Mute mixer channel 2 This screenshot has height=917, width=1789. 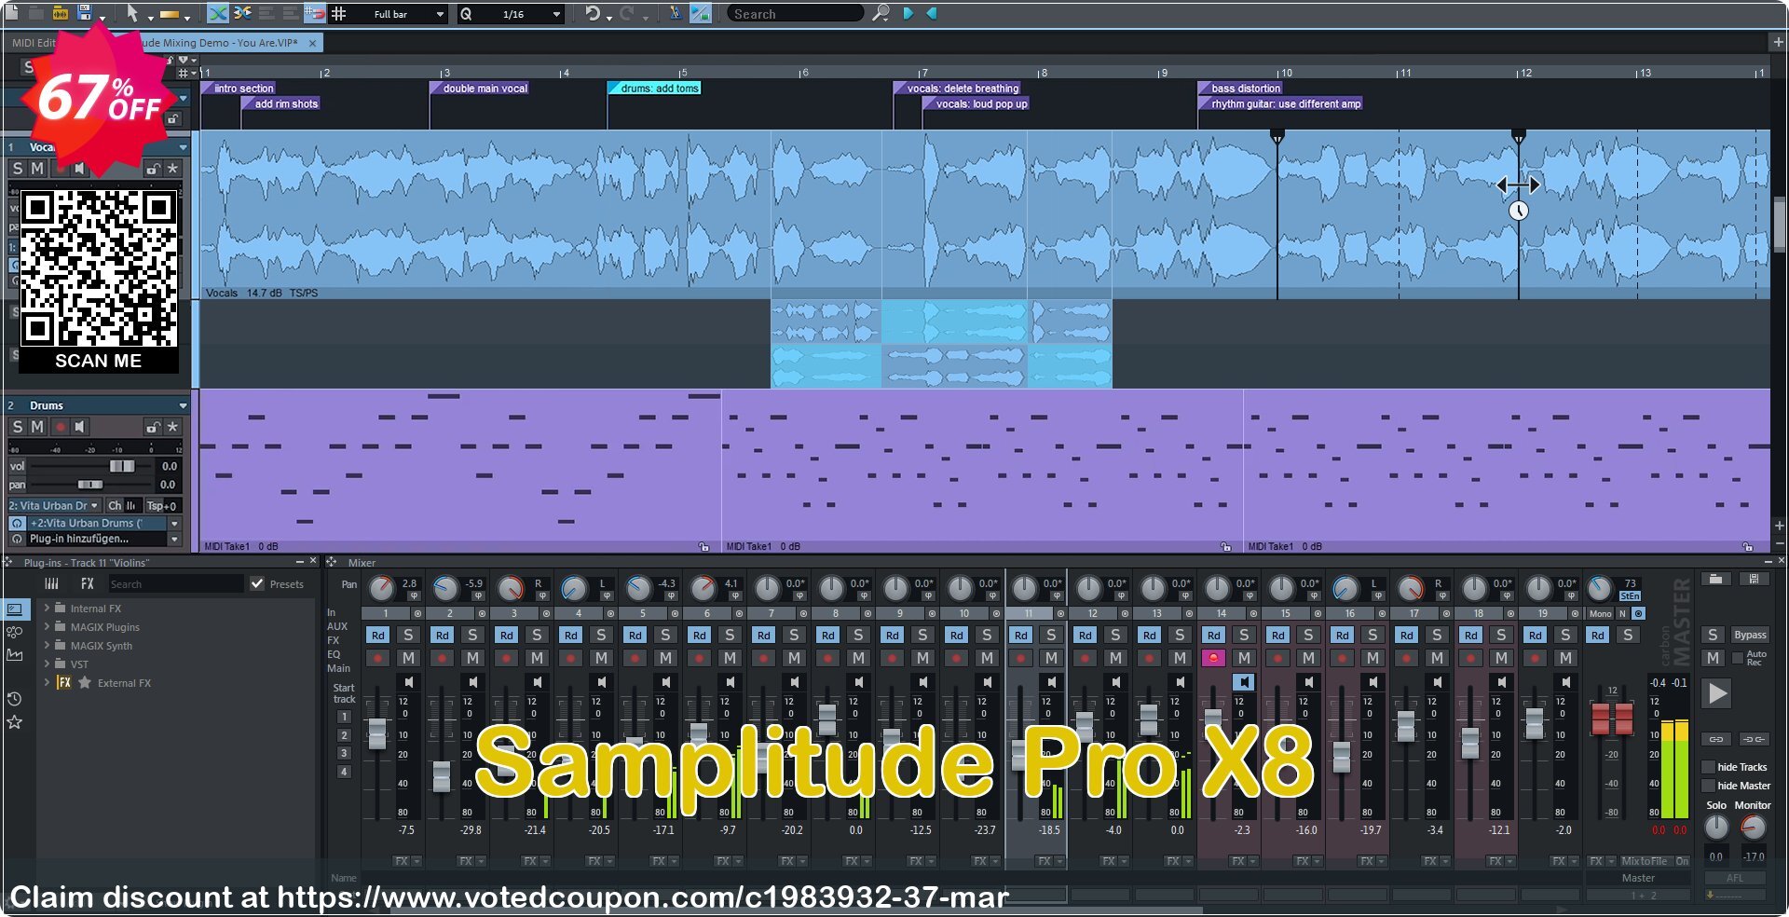472,658
